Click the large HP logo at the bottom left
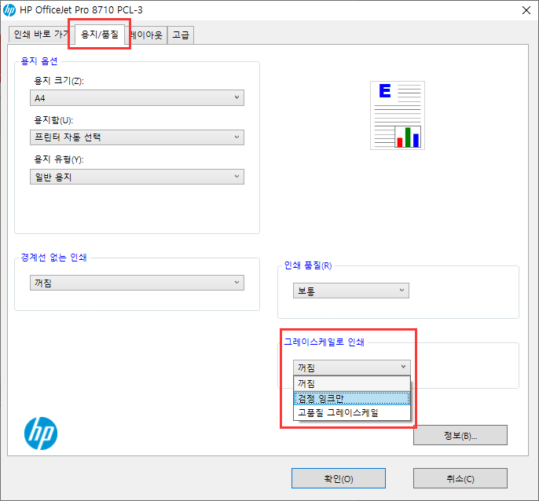 pyautogui.click(x=41, y=433)
